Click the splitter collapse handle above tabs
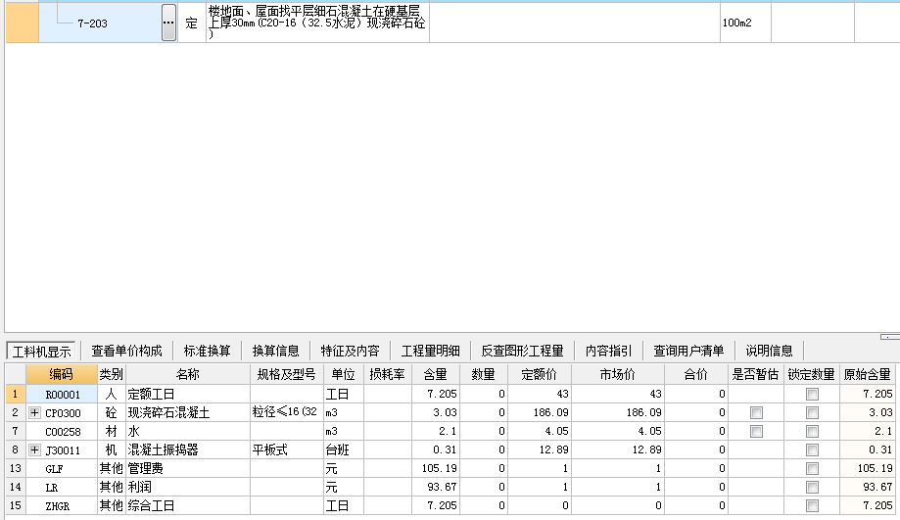The height and width of the screenshot is (520, 900). tap(889, 337)
